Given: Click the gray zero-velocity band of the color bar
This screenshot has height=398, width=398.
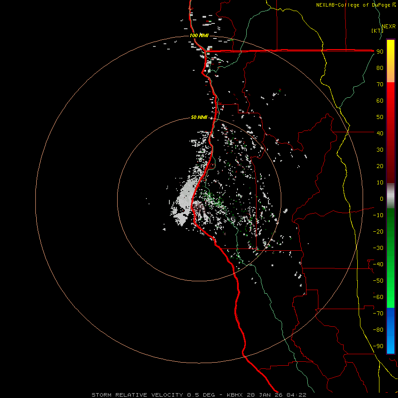Looking at the screenshot, I should coord(390,195).
